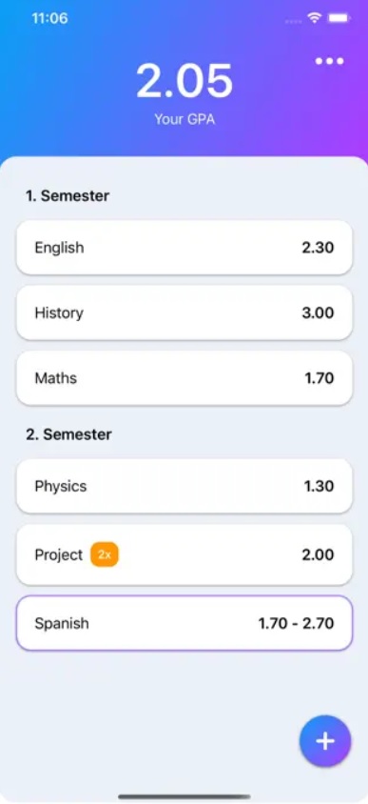Tap the home indicator bar
The height and width of the screenshot is (804, 368).
click(184, 796)
